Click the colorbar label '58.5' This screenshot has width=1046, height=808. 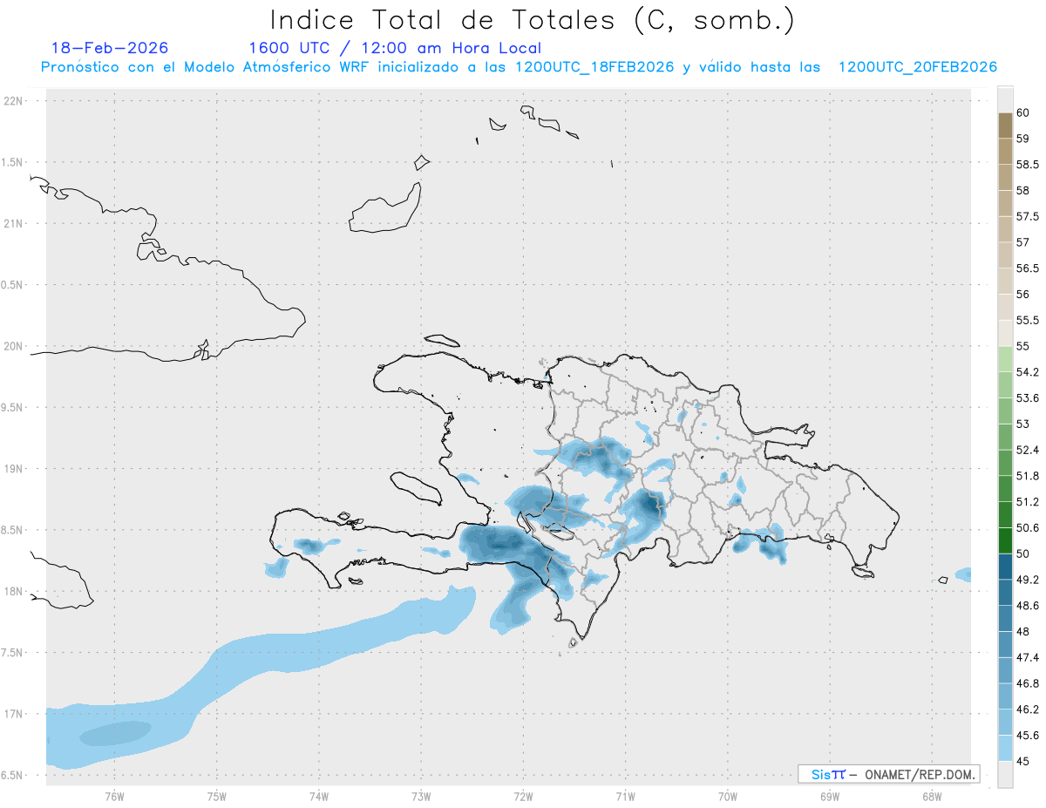pyautogui.click(x=1027, y=164)
